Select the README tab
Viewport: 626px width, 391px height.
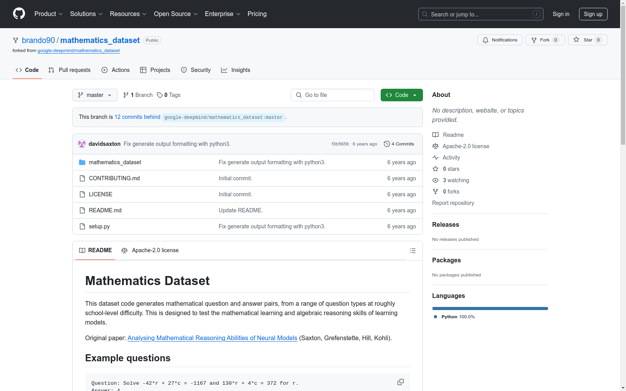click(95, 250)
